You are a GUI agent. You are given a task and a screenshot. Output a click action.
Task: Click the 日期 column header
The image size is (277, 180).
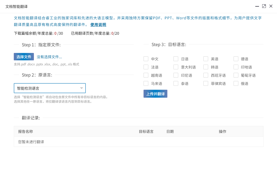(170, 132)
